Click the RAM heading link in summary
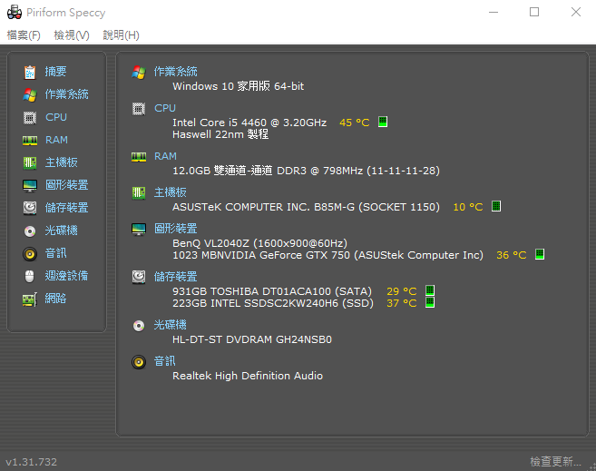This screenshot has height=471, width=596. tap(165, 156)
